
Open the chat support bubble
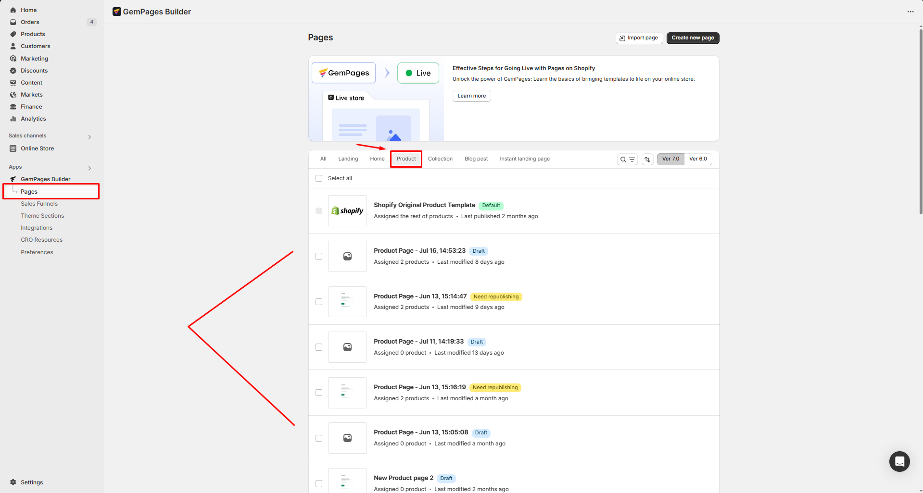[x=899, y=462]
